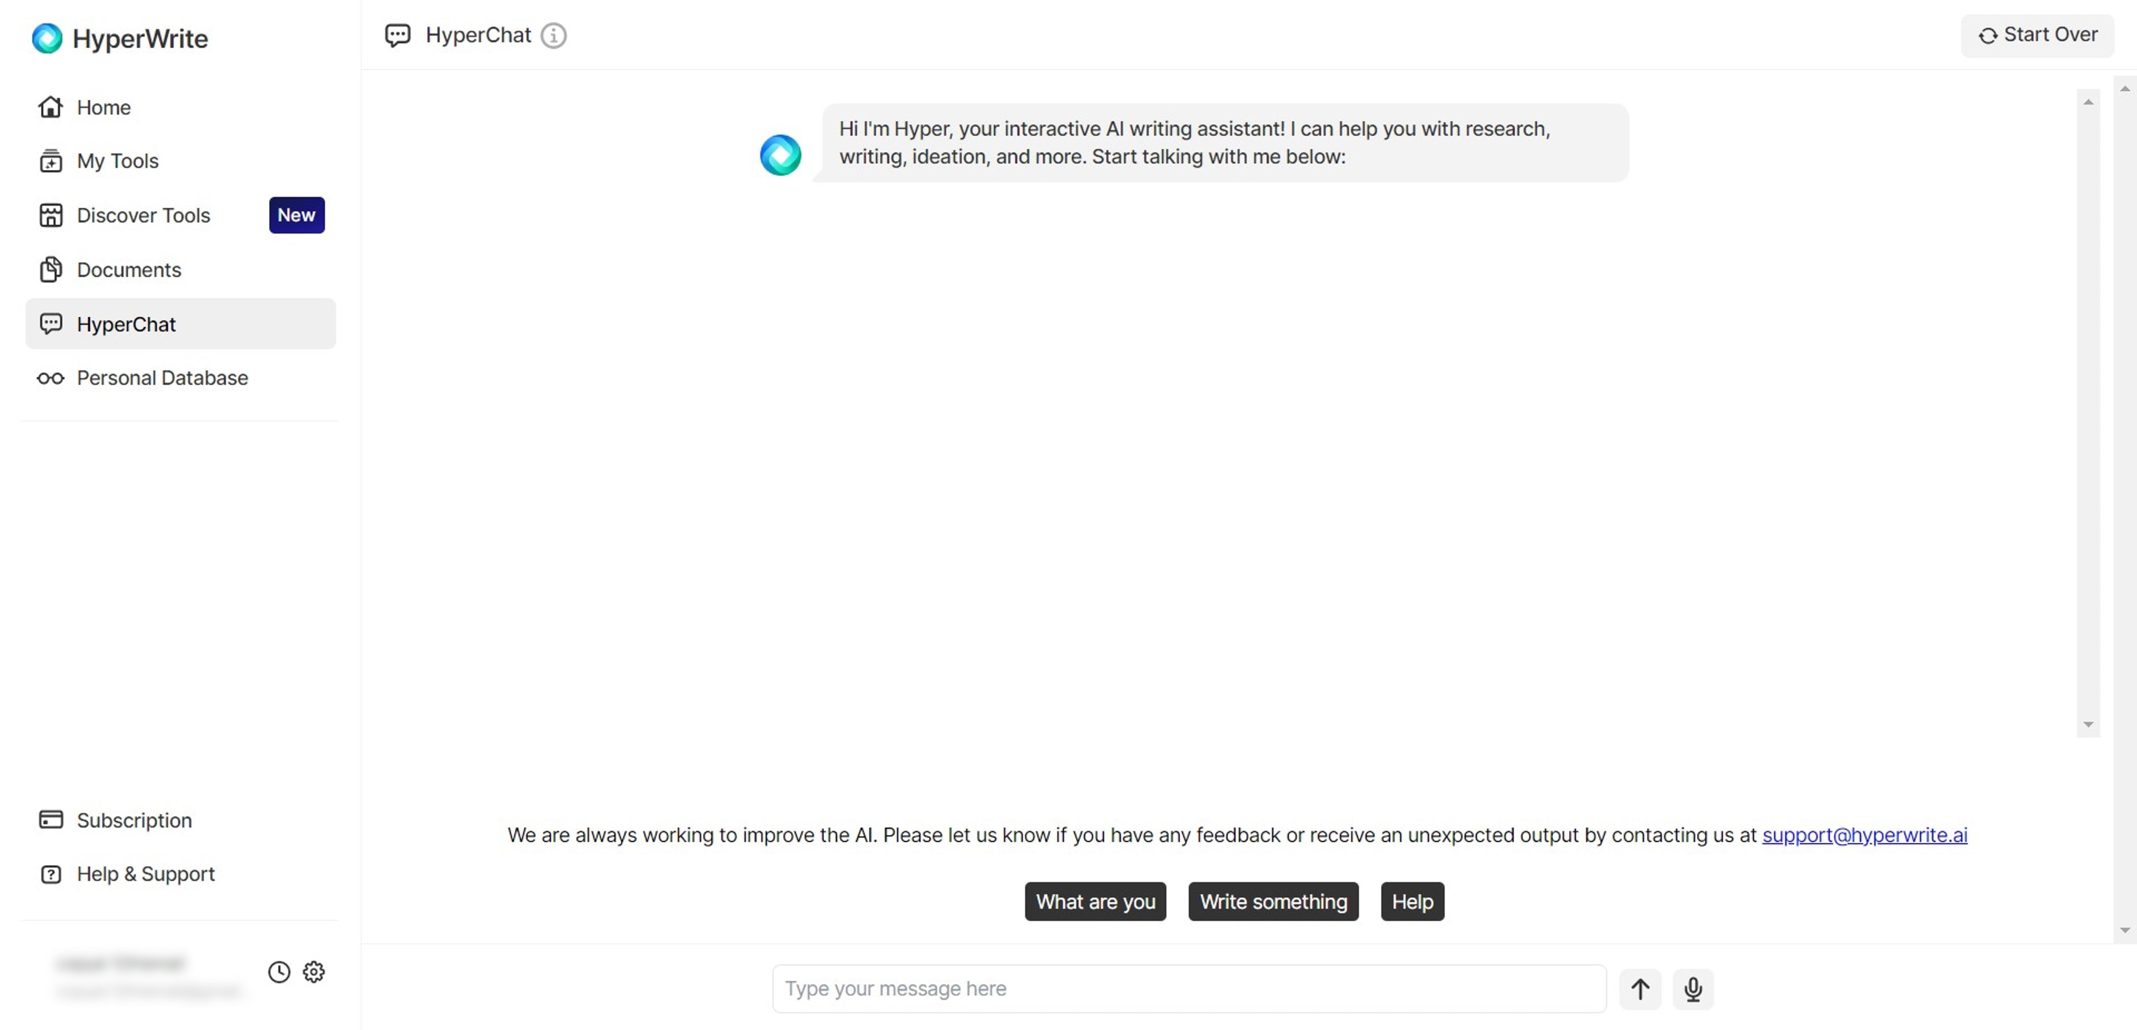2137x1030 pixels.
Task: Open history via the clock icon
Action: 279,971
